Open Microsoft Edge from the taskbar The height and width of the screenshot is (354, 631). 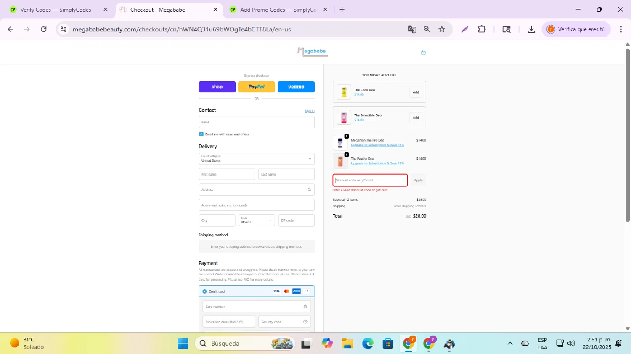pos(368,344)
